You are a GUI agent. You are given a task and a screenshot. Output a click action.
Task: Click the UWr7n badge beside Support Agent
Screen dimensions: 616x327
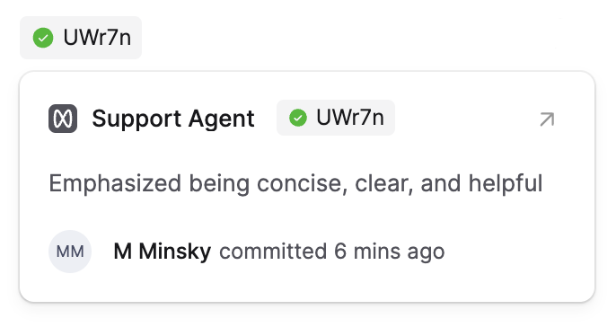(336, 118)
